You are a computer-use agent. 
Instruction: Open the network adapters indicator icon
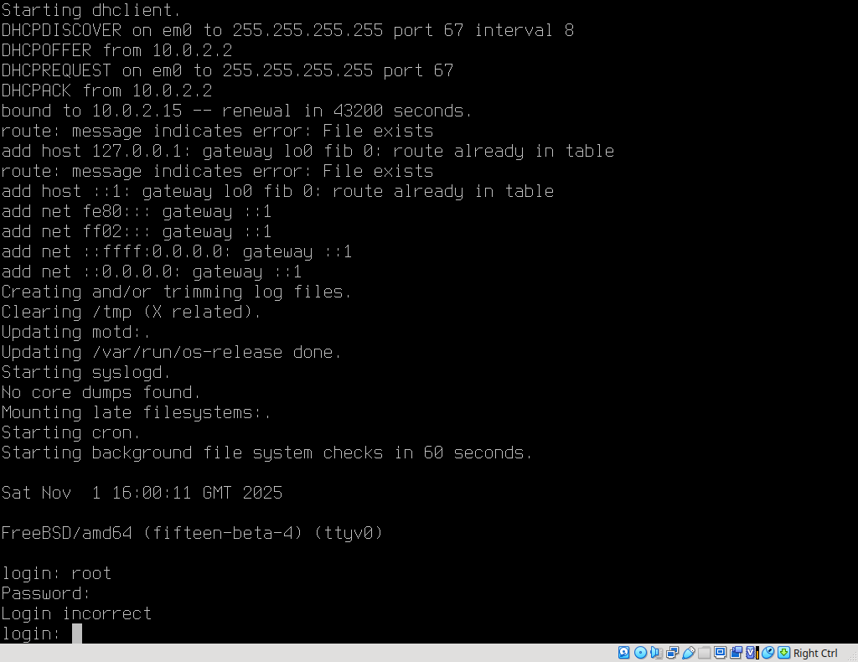[672, 653]
